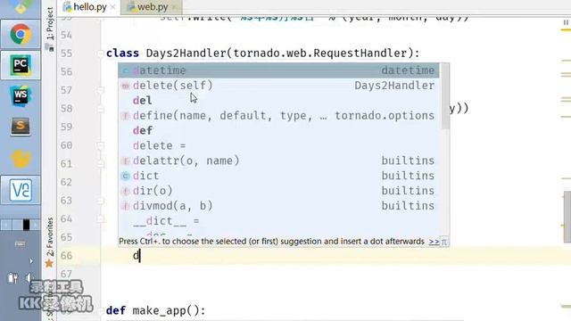Image resolution: width=571 pixels, height=321 pixels.
Task: Select the 'delete =' suggestion
Action: click(x=278, y=145)
